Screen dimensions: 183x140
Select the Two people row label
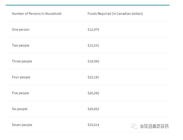21,45
